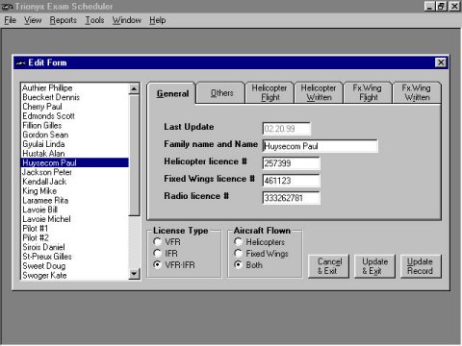Open the Help menu
Screen dimensions: 462x346
[158, 20]
